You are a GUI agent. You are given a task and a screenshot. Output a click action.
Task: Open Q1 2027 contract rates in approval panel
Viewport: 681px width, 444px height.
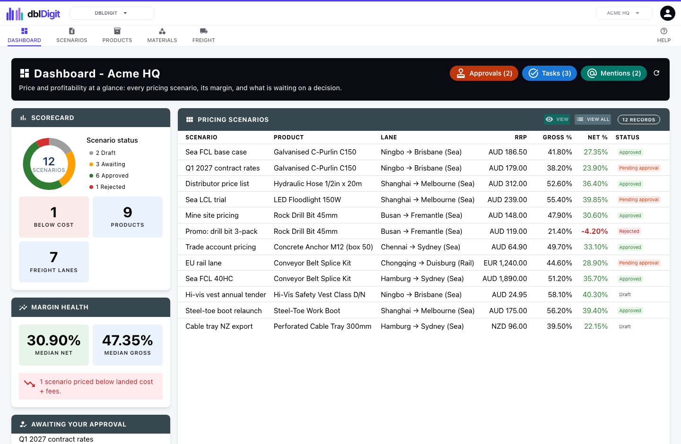click(56, 439)
